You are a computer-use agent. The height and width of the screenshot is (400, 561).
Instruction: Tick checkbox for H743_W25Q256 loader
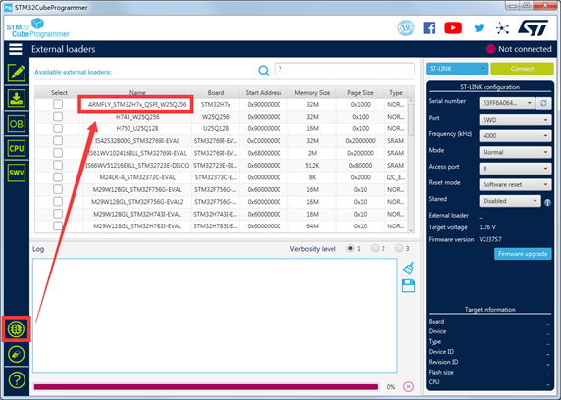coord(58,117)
